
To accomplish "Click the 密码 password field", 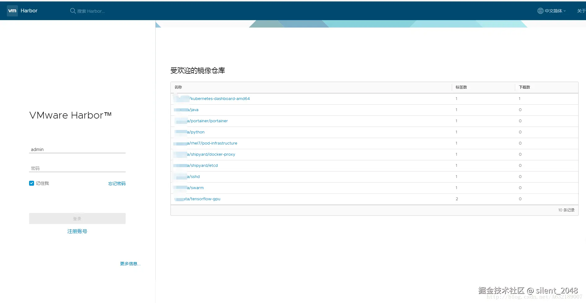I will tap(77, 168).
